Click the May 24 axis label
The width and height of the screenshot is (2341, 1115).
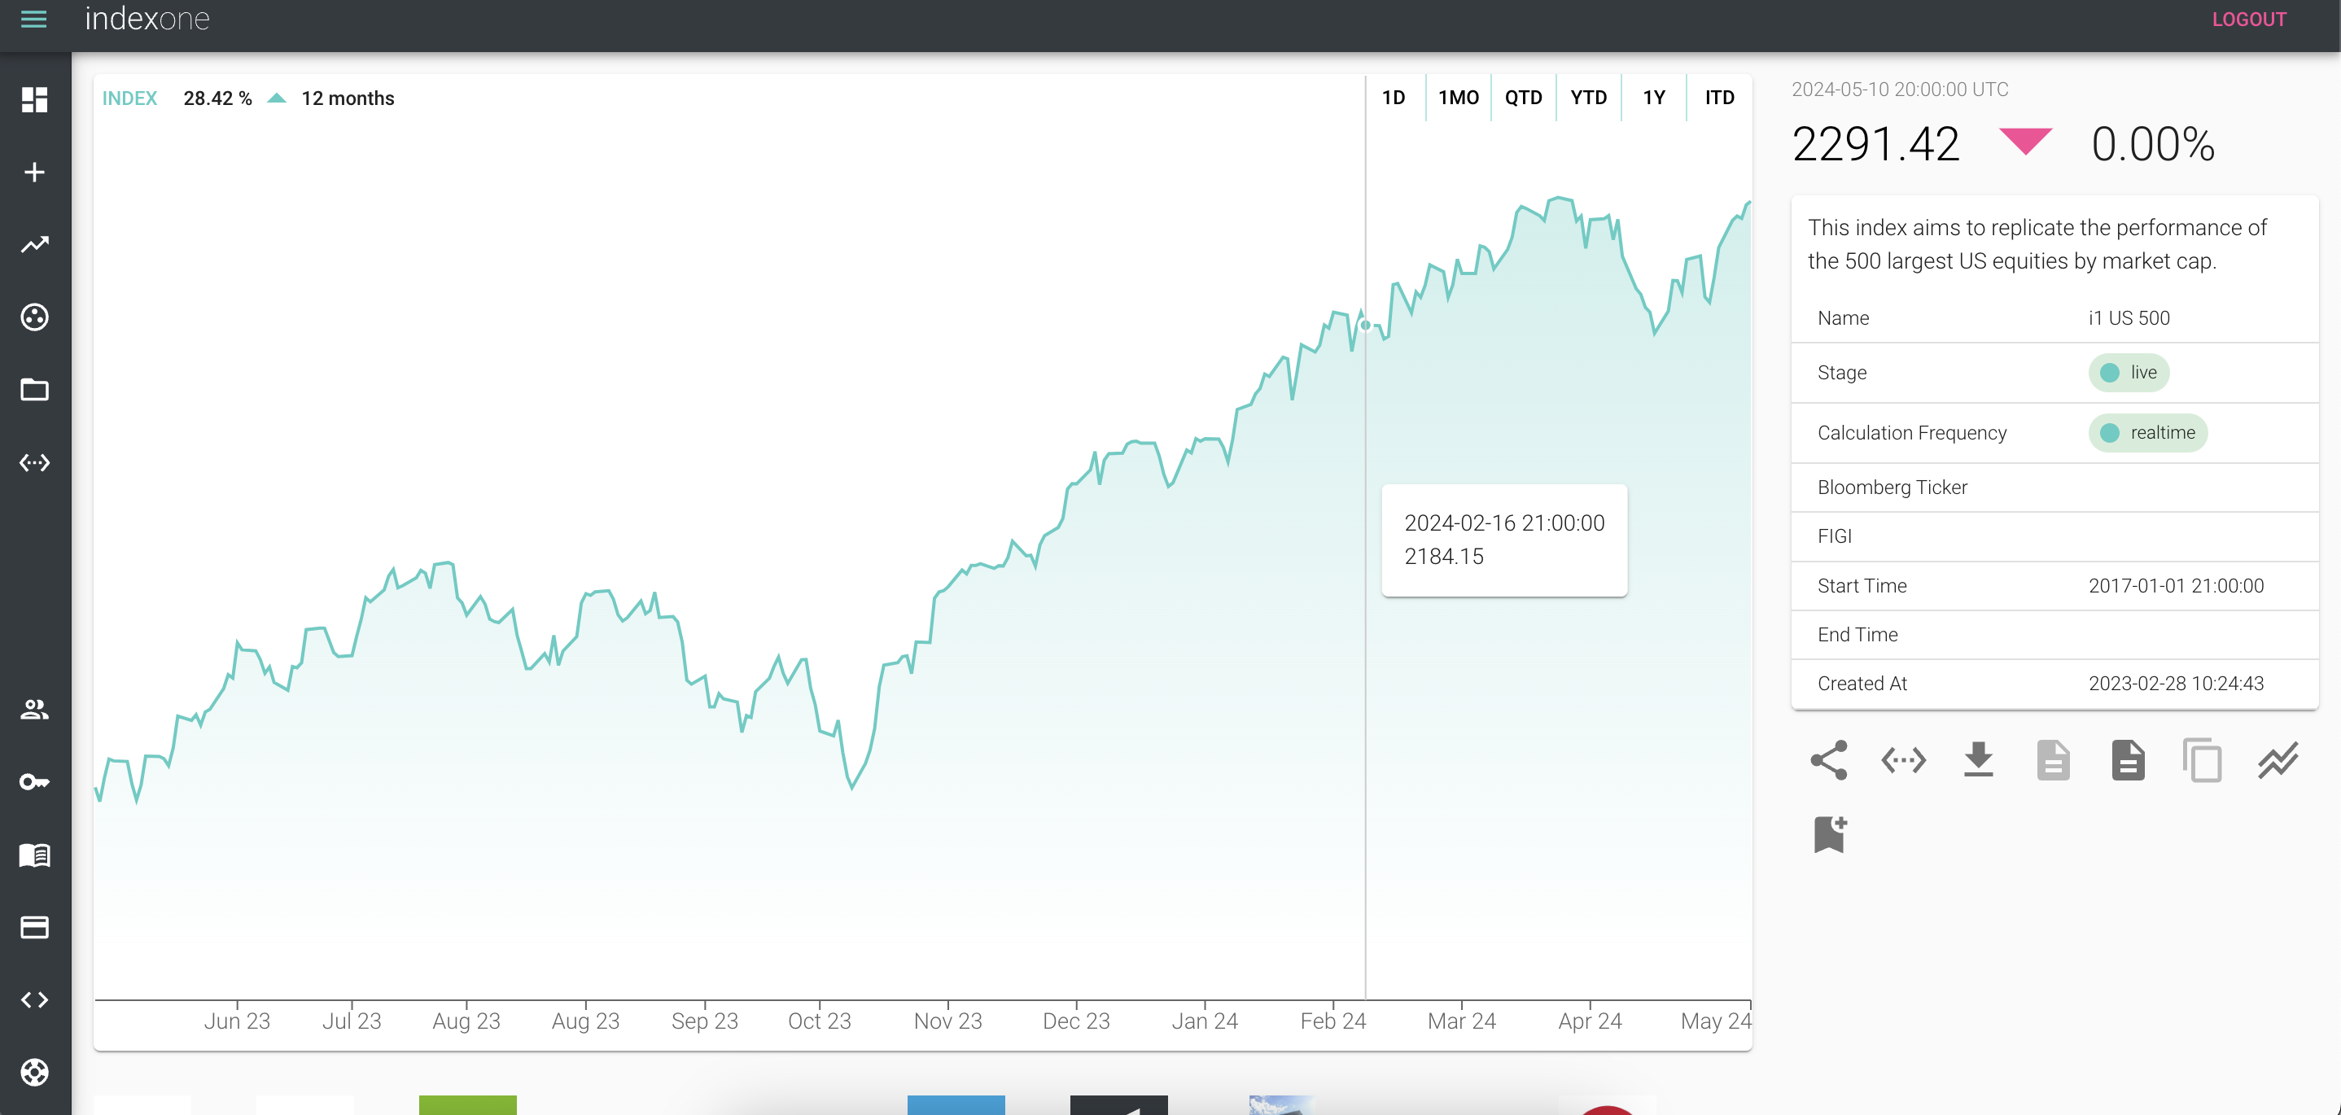pos(1715,1021)
